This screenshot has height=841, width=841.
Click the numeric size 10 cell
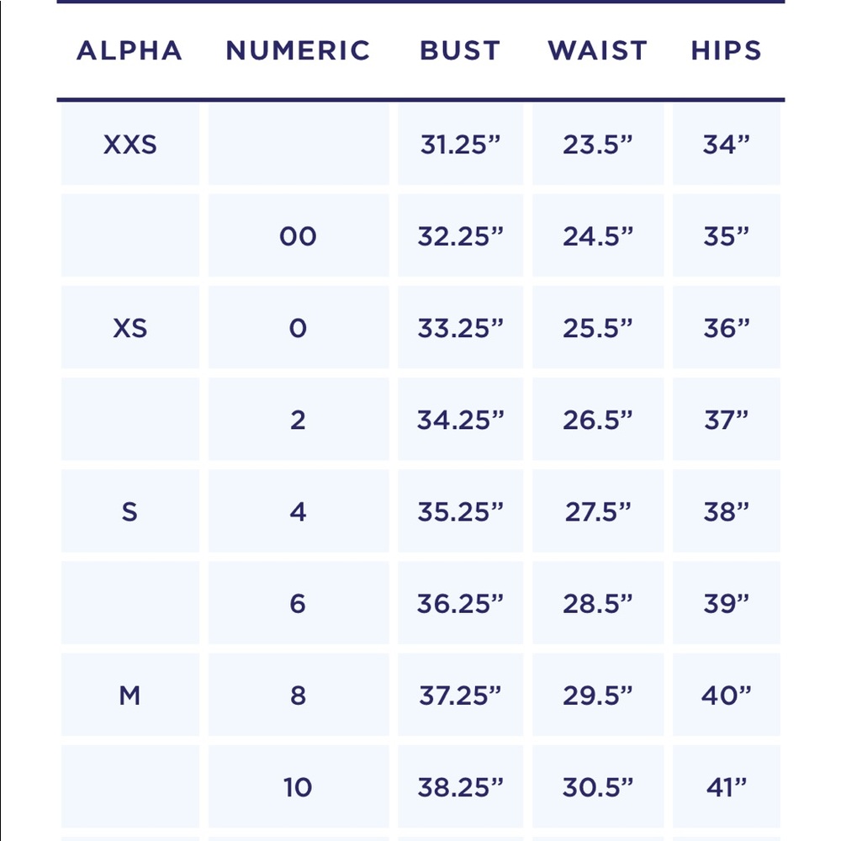(x=299, y=787)
